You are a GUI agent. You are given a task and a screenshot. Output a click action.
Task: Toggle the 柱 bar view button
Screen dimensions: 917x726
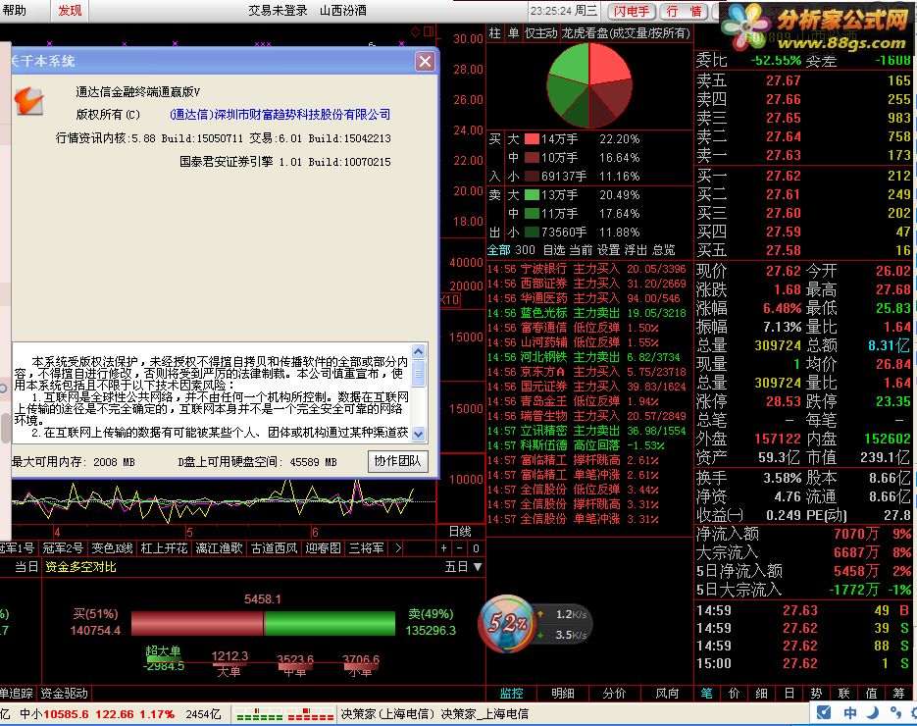pos(495,32)
